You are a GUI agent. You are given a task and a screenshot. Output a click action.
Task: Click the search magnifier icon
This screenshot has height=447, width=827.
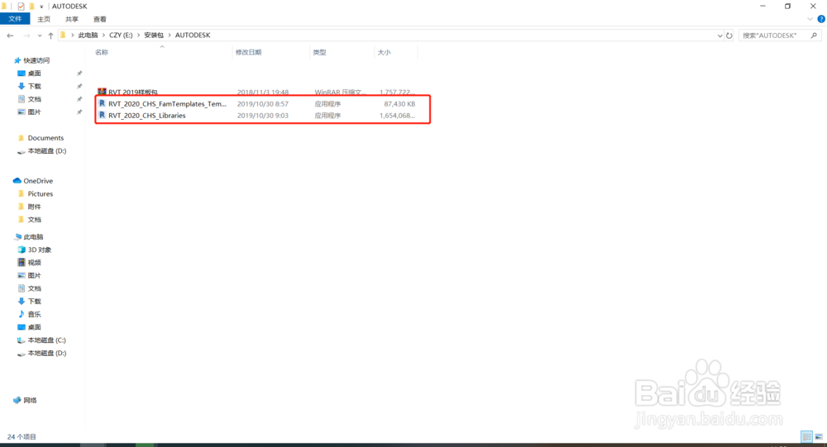pos(814,36)
